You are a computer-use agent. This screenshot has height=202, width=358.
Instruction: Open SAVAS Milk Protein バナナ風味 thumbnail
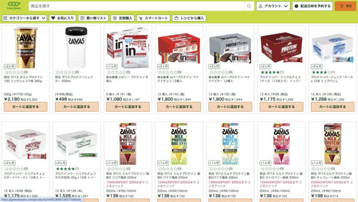click(x=179, y=143)
